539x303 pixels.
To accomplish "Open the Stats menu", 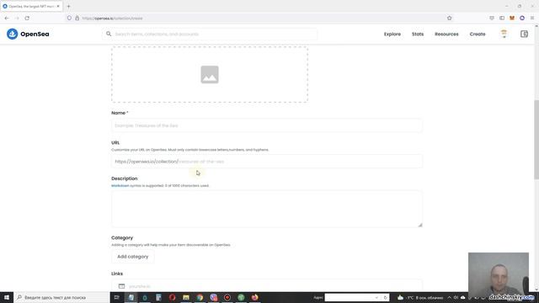I will pos(418,34).
